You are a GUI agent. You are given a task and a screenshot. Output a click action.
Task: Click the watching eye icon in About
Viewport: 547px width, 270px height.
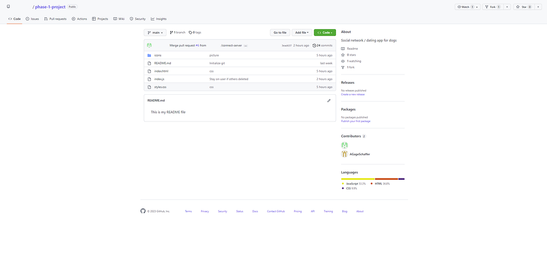click(x=343, y=61)
